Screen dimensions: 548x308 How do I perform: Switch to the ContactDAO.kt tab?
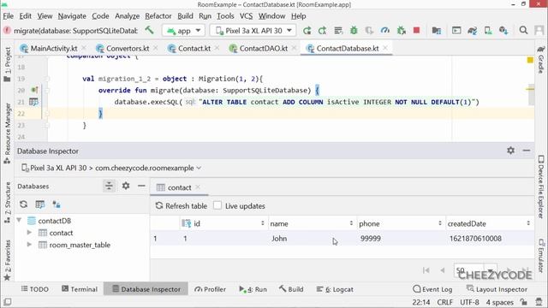(x=263, y=48)
